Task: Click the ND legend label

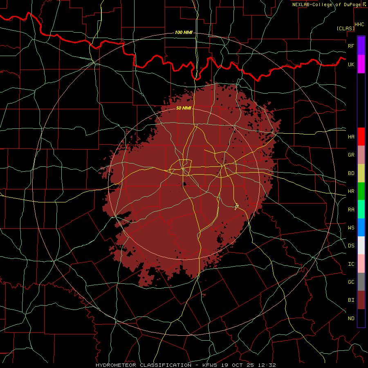Action: click(x=351, y=318)
